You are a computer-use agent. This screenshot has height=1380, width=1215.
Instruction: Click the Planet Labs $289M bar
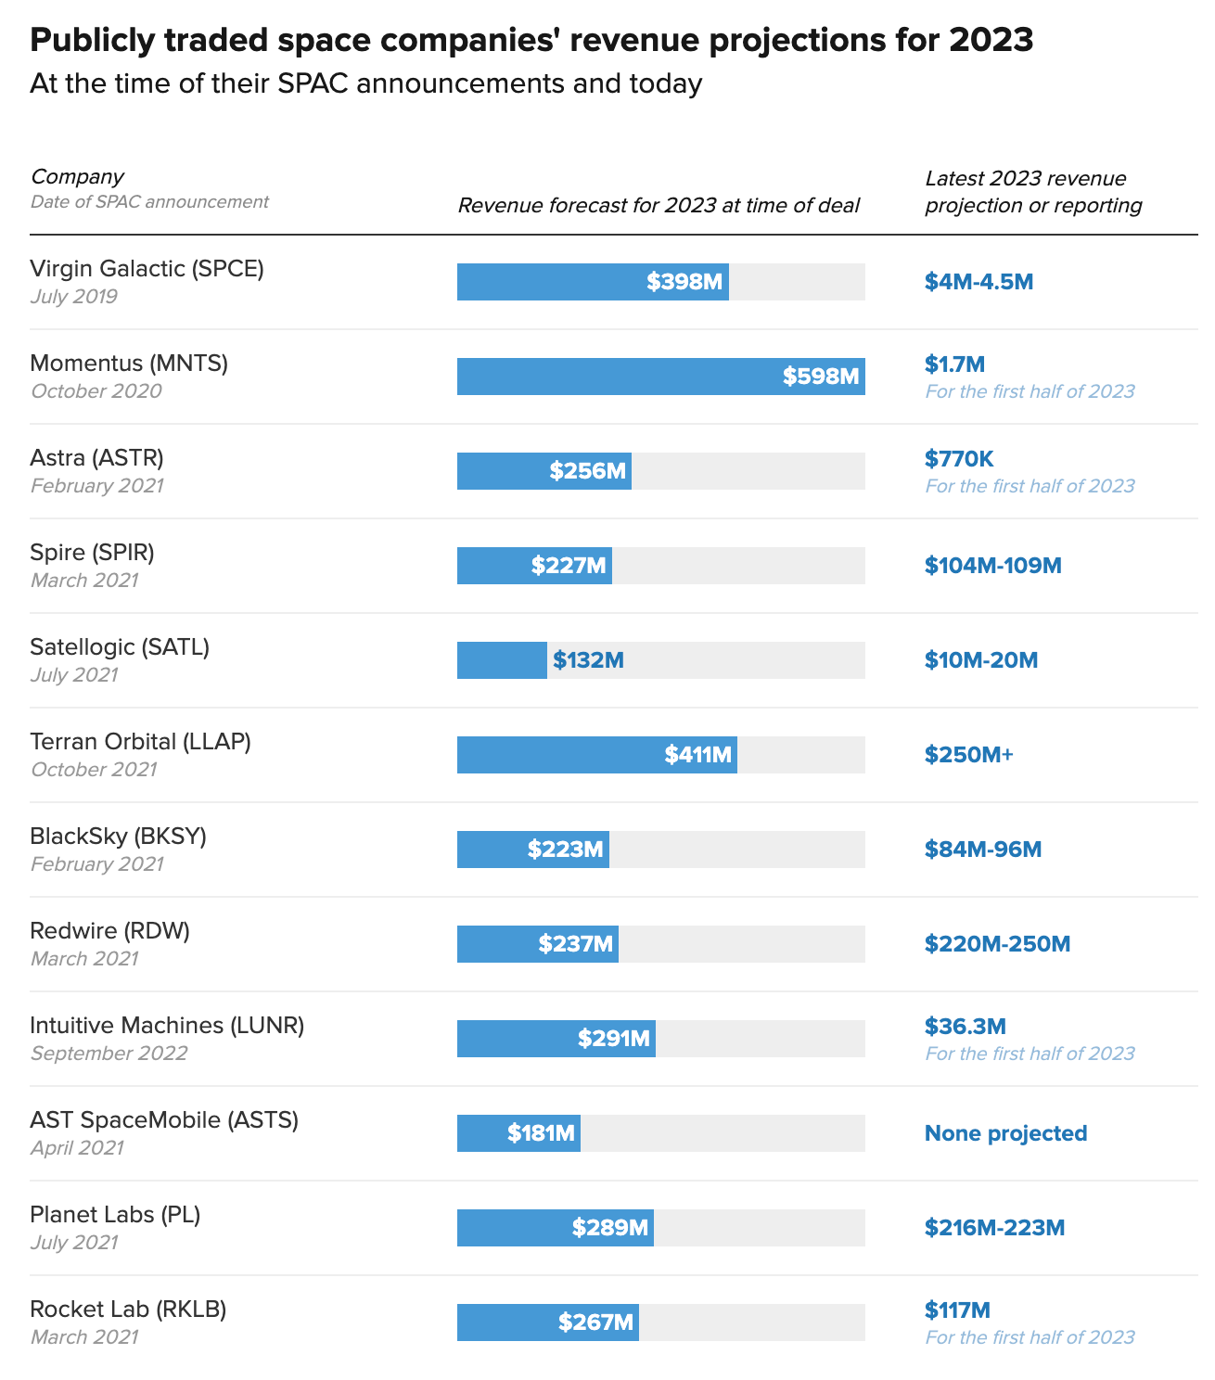coord(555,1228)
